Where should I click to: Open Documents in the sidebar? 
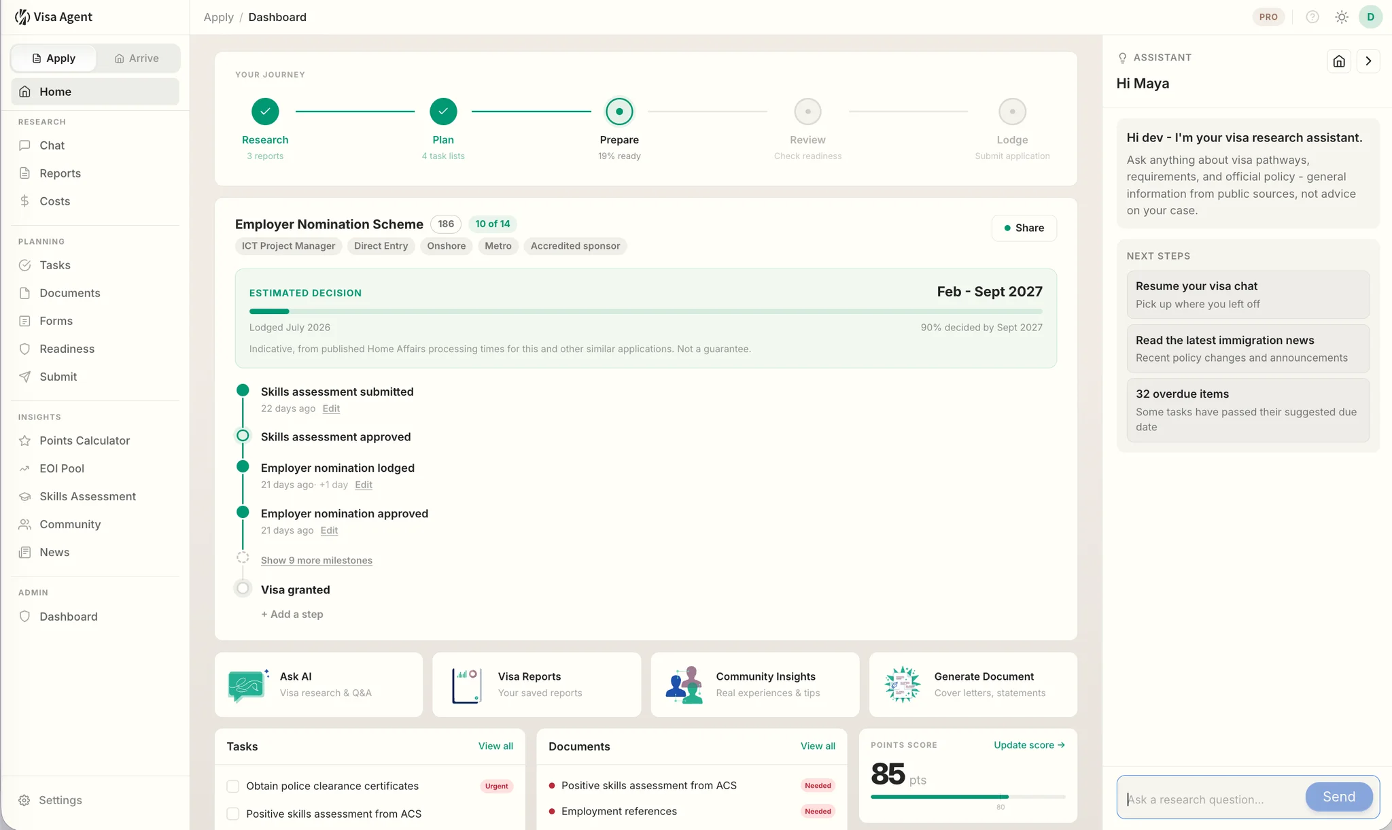[x=95, y=293]
